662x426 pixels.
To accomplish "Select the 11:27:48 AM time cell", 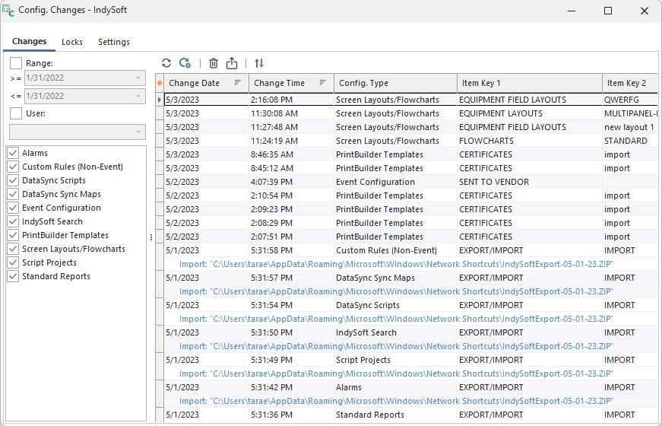I will (291, 127).
